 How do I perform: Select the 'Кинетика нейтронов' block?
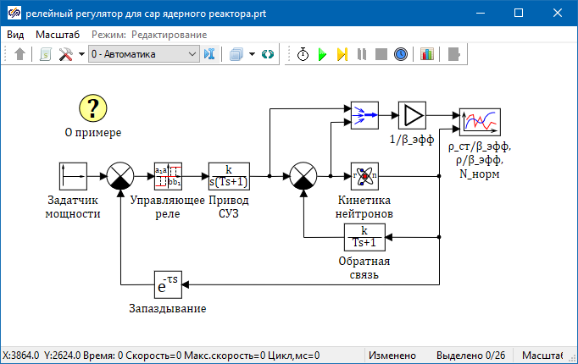coord(364,176)
